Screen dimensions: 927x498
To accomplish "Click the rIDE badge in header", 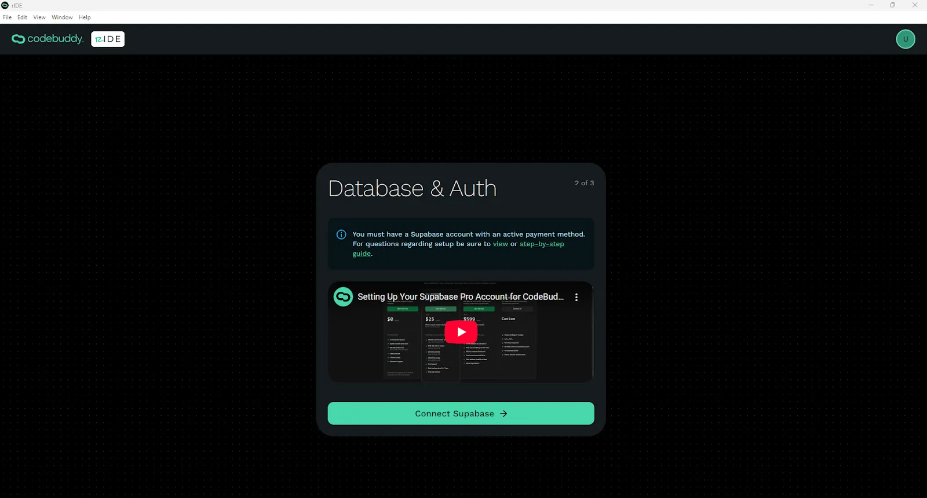I will point(108,39).
